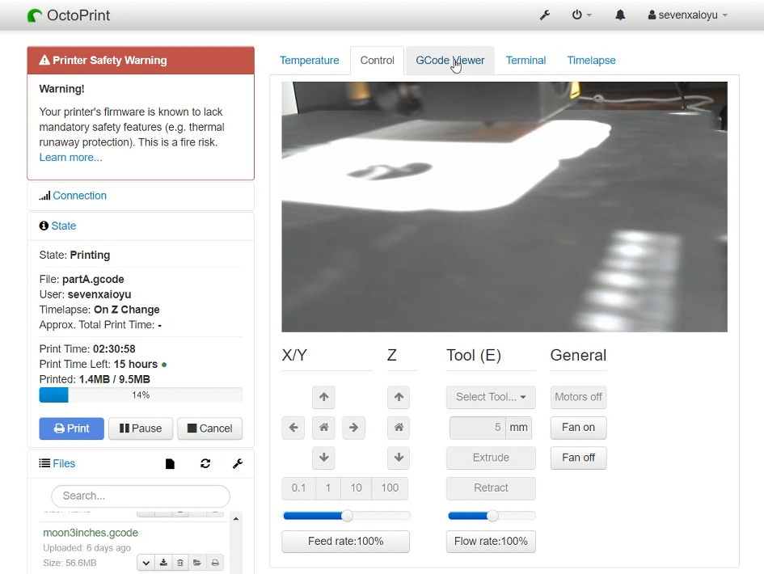Jog X/Y down with arrow
Viewport: 764px width, 574px height.
[x=323, y=458]
